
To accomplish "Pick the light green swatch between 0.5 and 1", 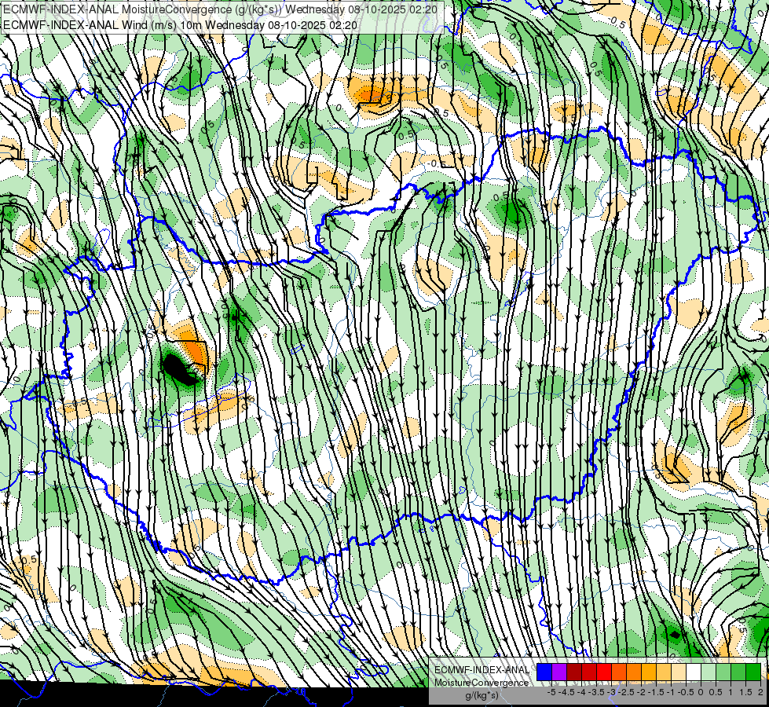I will coord(723,672).
